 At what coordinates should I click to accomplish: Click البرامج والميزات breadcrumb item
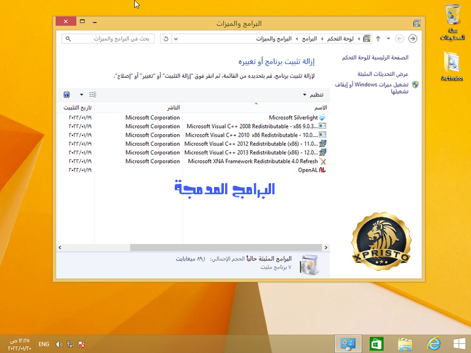(x=274, y=39)
